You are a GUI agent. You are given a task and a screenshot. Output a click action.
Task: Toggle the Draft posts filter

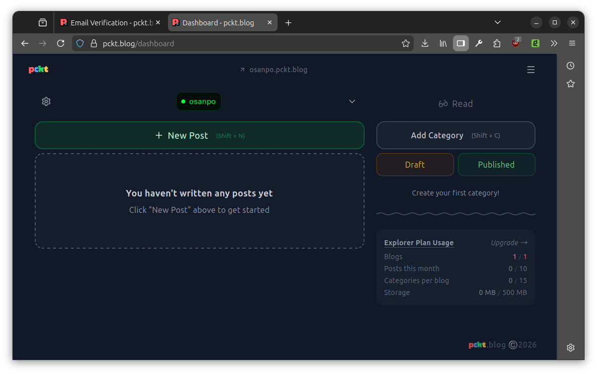tap(415, 165)
